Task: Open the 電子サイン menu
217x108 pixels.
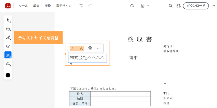Action: [x=64, y=6]
